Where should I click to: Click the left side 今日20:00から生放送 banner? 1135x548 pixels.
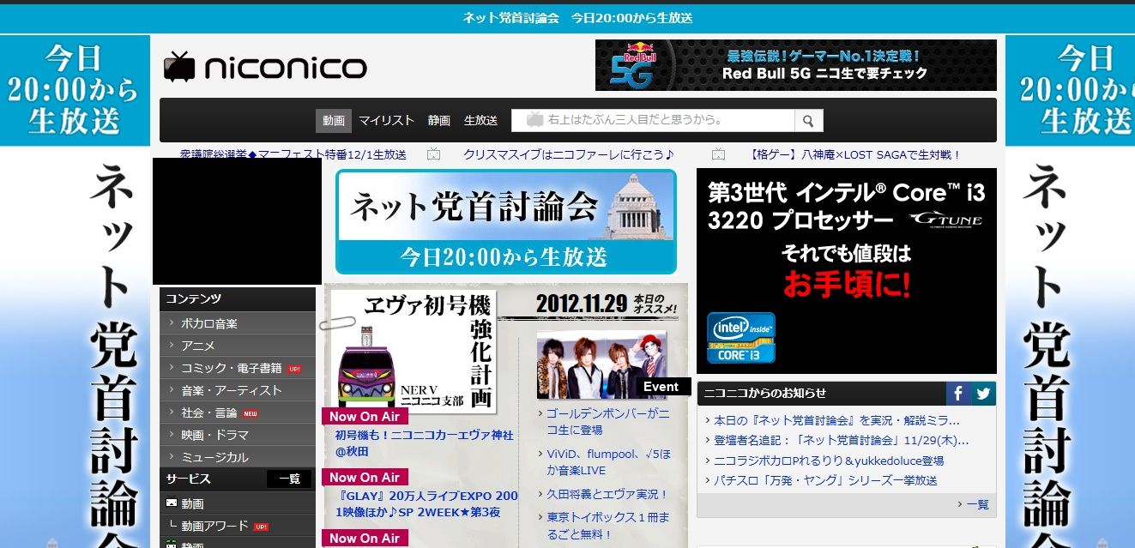75,90
